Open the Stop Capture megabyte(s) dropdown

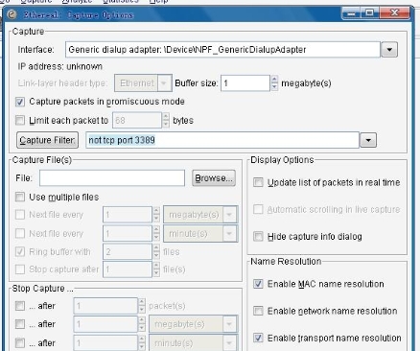pyautogui.click(x=194, y=324)
